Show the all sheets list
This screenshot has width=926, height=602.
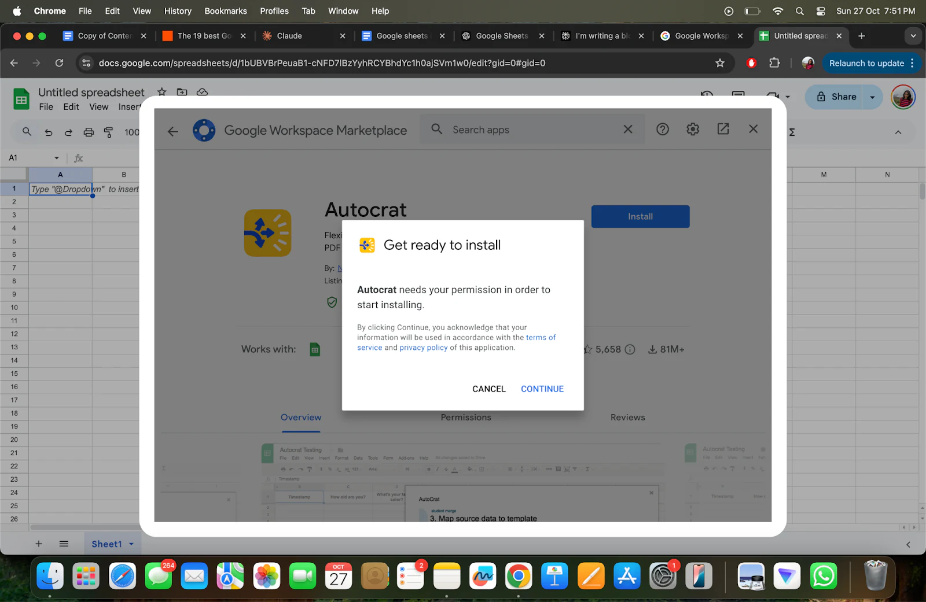coord(64,544)
